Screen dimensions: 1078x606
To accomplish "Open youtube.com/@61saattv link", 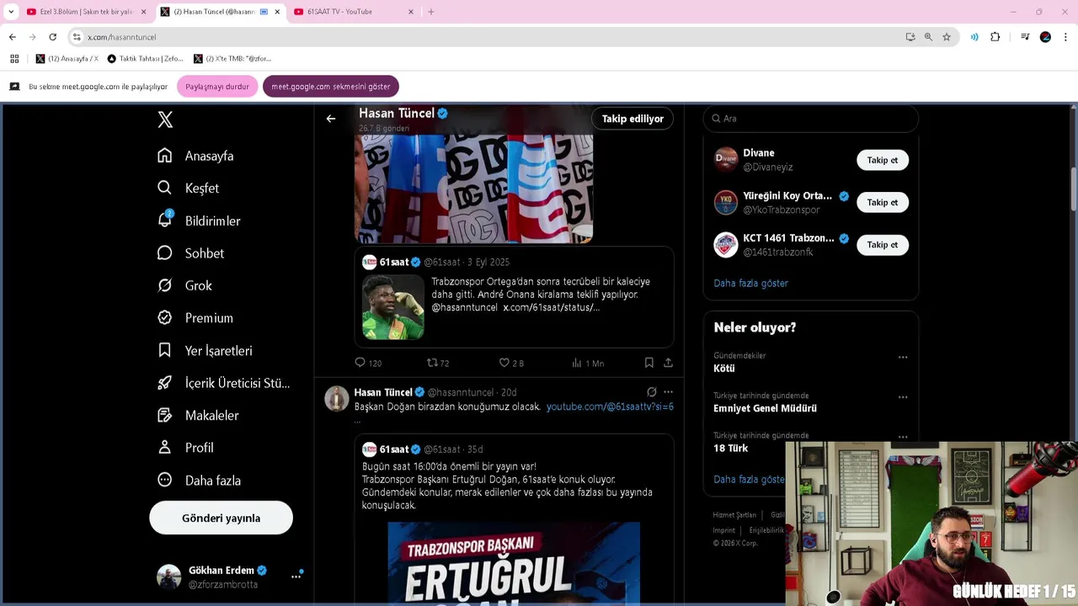I will tap(610, 407).
